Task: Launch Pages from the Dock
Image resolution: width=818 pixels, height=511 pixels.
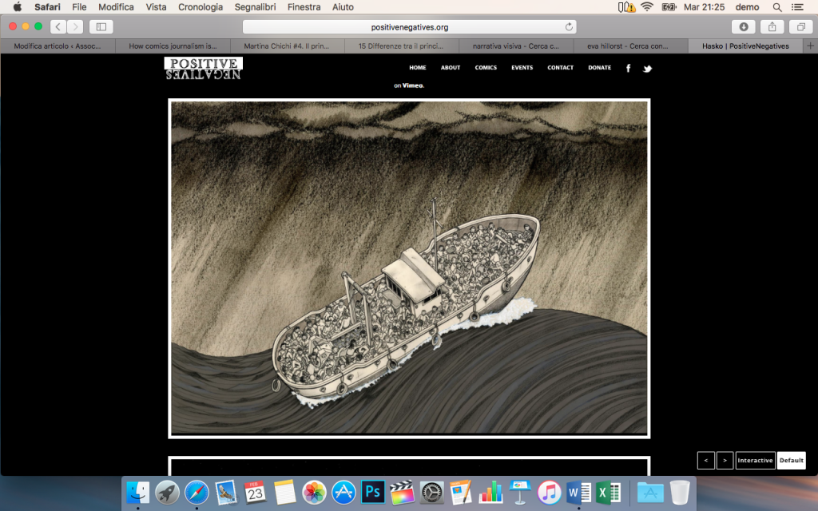Action: [x=461, y=492]
